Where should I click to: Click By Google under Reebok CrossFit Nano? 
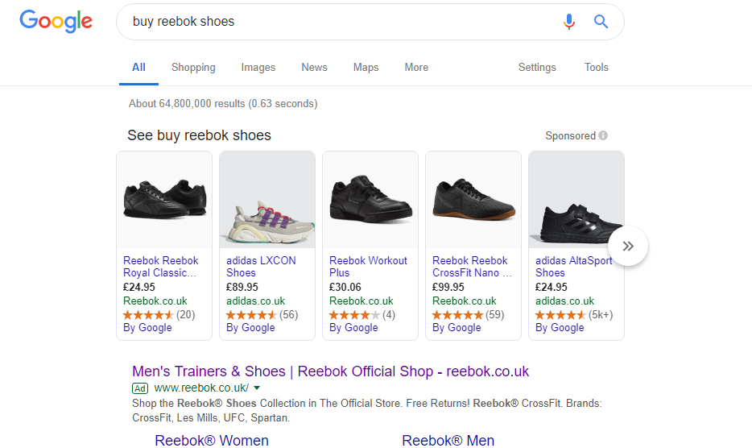(457, 327)
